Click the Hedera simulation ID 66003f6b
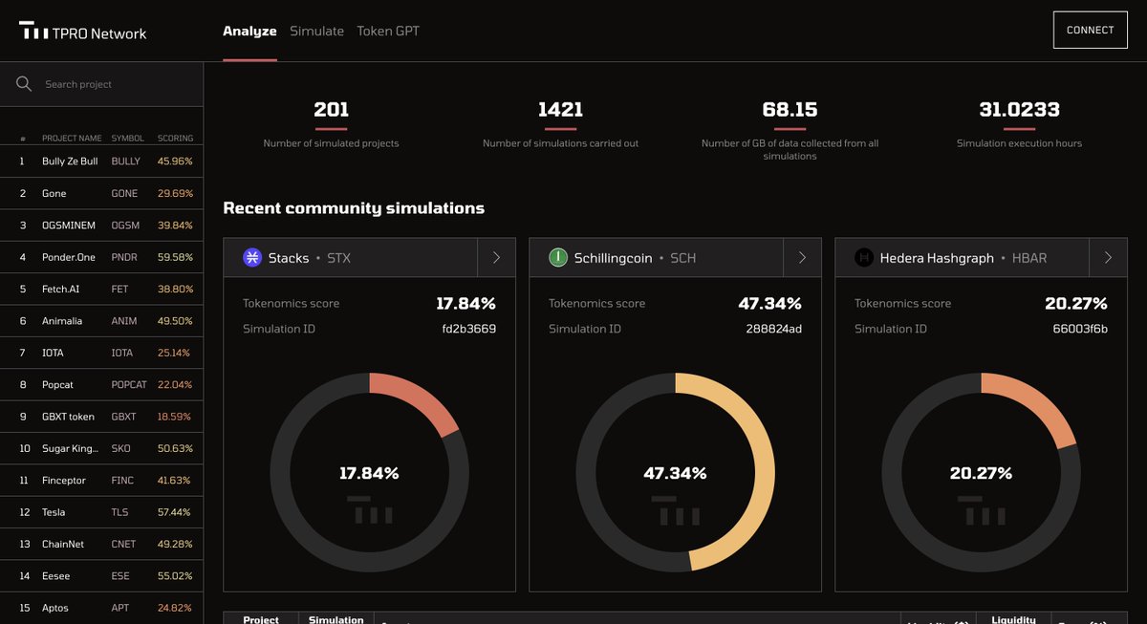This screenshot has height=624, width=1147. click(1080, 329)
